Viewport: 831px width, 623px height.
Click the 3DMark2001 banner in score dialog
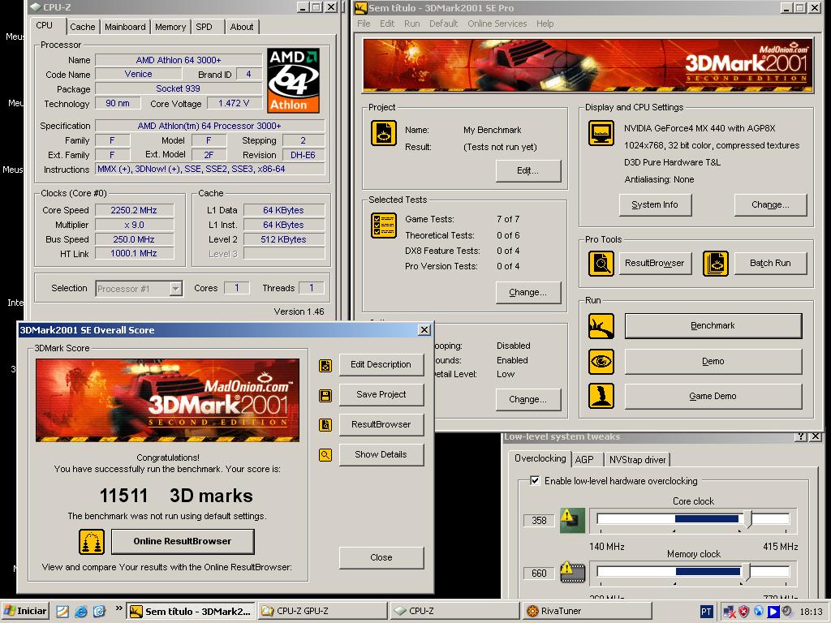coord(167,401)
